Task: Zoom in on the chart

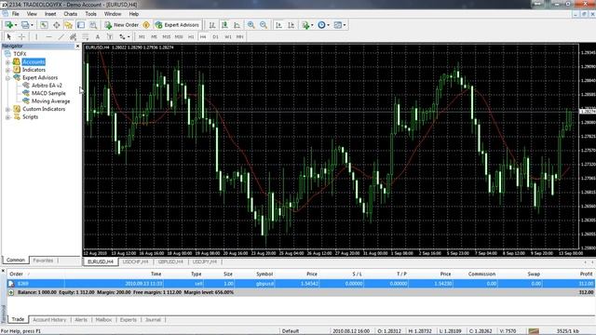Action: [251, 25]
